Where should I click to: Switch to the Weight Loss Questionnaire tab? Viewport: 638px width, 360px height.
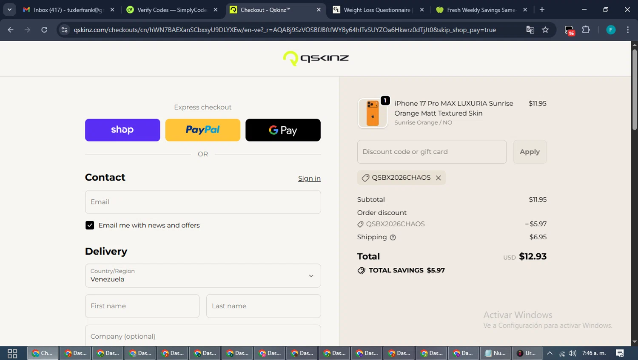[x=377, y=10]
